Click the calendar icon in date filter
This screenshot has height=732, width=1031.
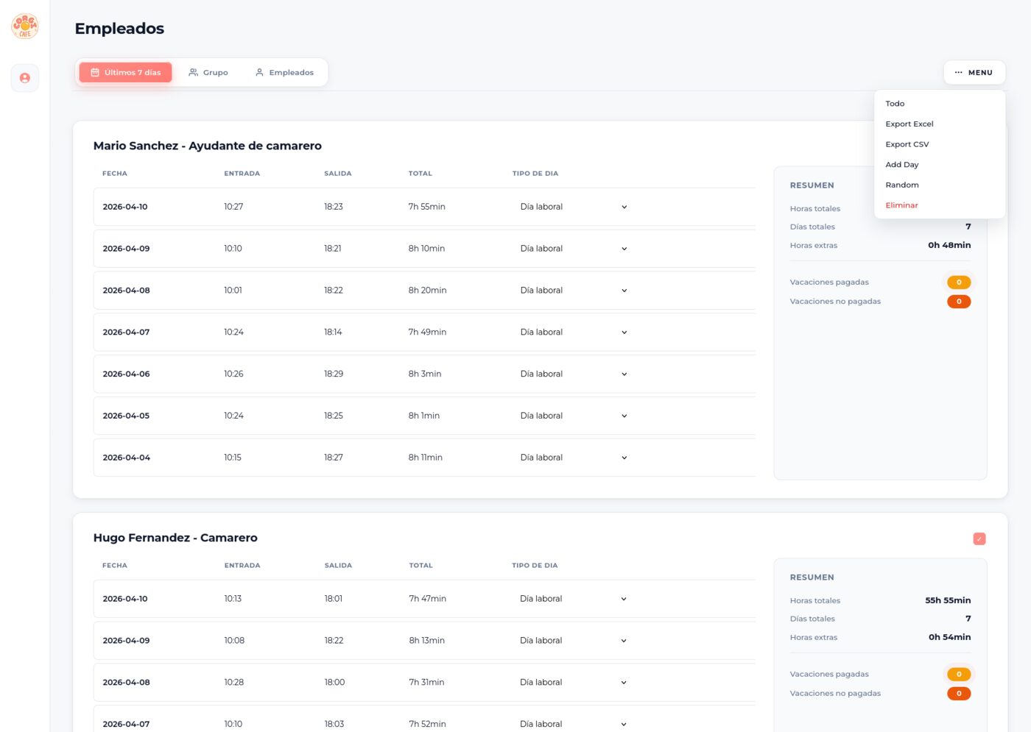click(95, 73)
